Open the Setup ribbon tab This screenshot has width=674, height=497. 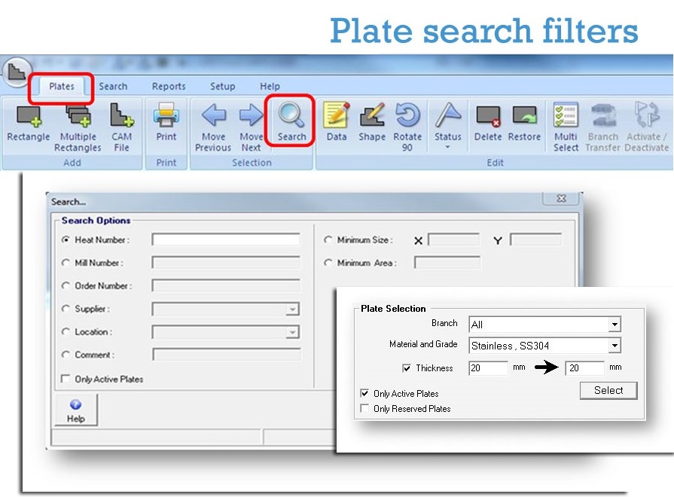(222, 87)
